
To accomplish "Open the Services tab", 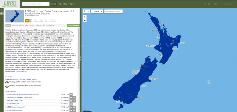I will 38,25.
